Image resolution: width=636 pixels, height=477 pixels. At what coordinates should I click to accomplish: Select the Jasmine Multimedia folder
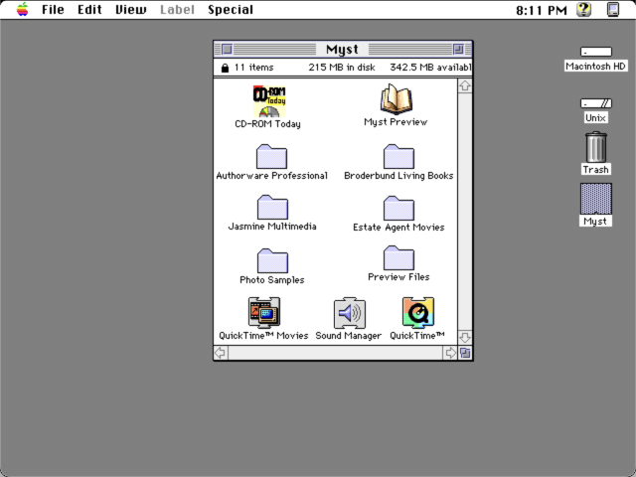point(272,208)
